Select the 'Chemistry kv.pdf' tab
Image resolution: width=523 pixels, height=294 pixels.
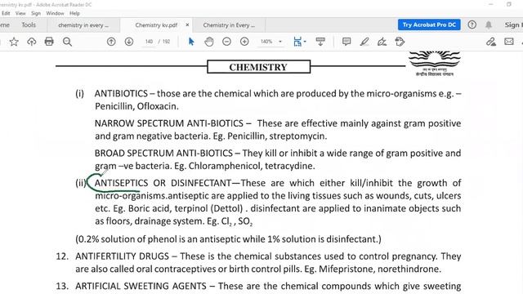click(x=156, y=25)
